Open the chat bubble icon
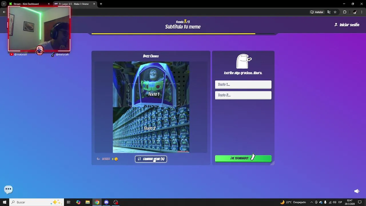Screen dimensions: 366x206 8,189
